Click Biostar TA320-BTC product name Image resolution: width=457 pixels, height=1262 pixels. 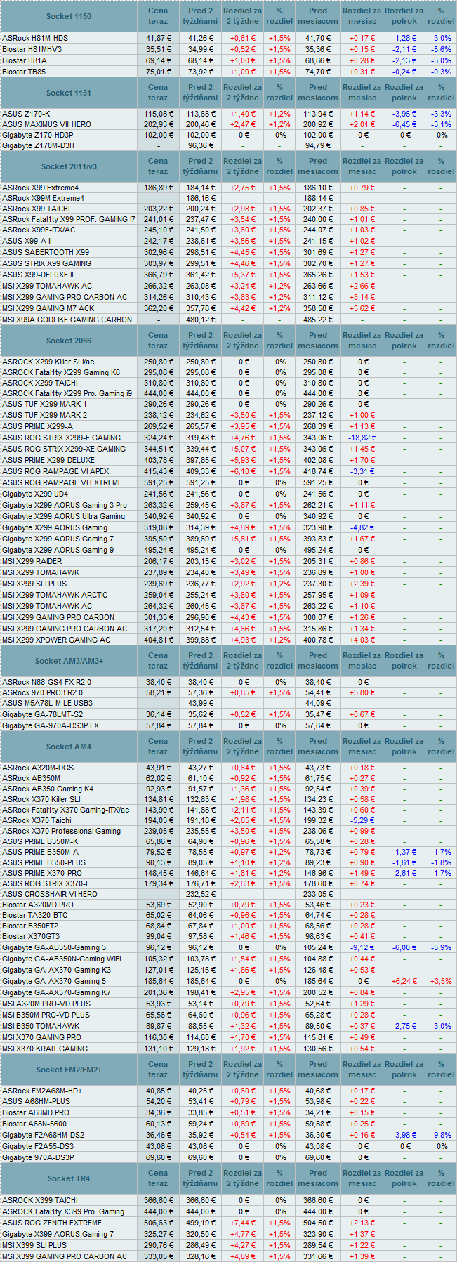click(35, 915)
